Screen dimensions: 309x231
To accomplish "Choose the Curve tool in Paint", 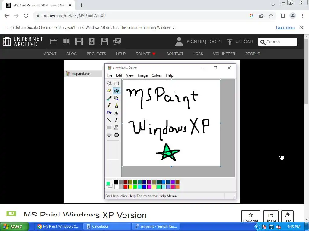I will tap(116, 120).
